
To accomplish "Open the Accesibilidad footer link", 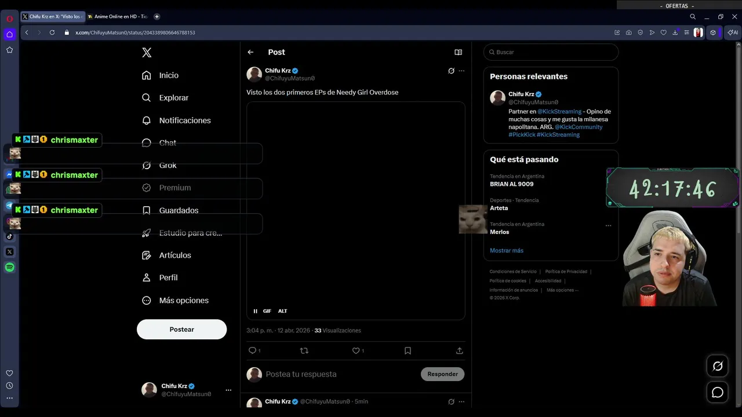I will pos(548,281).
